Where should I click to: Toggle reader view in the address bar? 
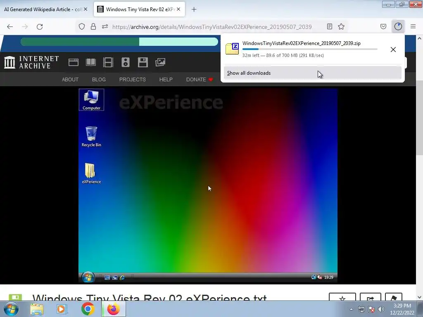[329, 26]
